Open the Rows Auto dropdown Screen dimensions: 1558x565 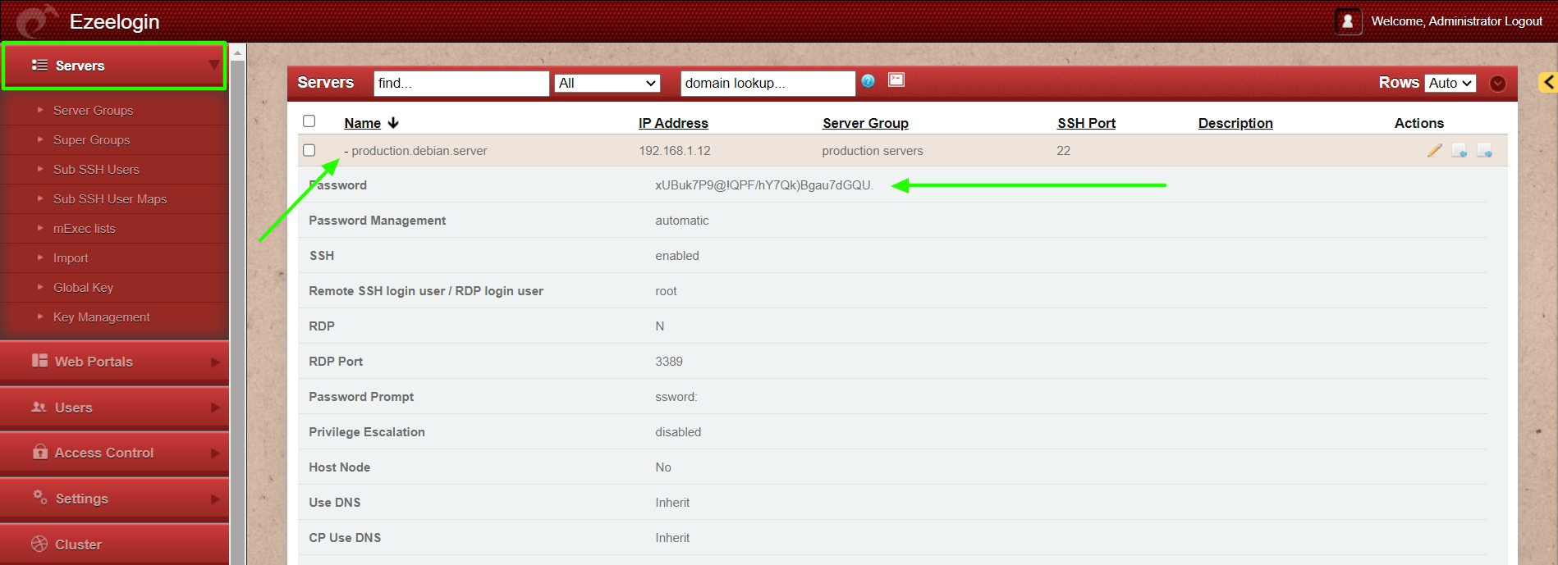pyautogui.click(x=1450, y=83)
